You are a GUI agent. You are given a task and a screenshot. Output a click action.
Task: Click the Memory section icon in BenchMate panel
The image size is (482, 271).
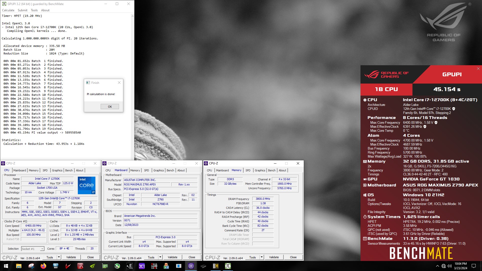(365, 162)
